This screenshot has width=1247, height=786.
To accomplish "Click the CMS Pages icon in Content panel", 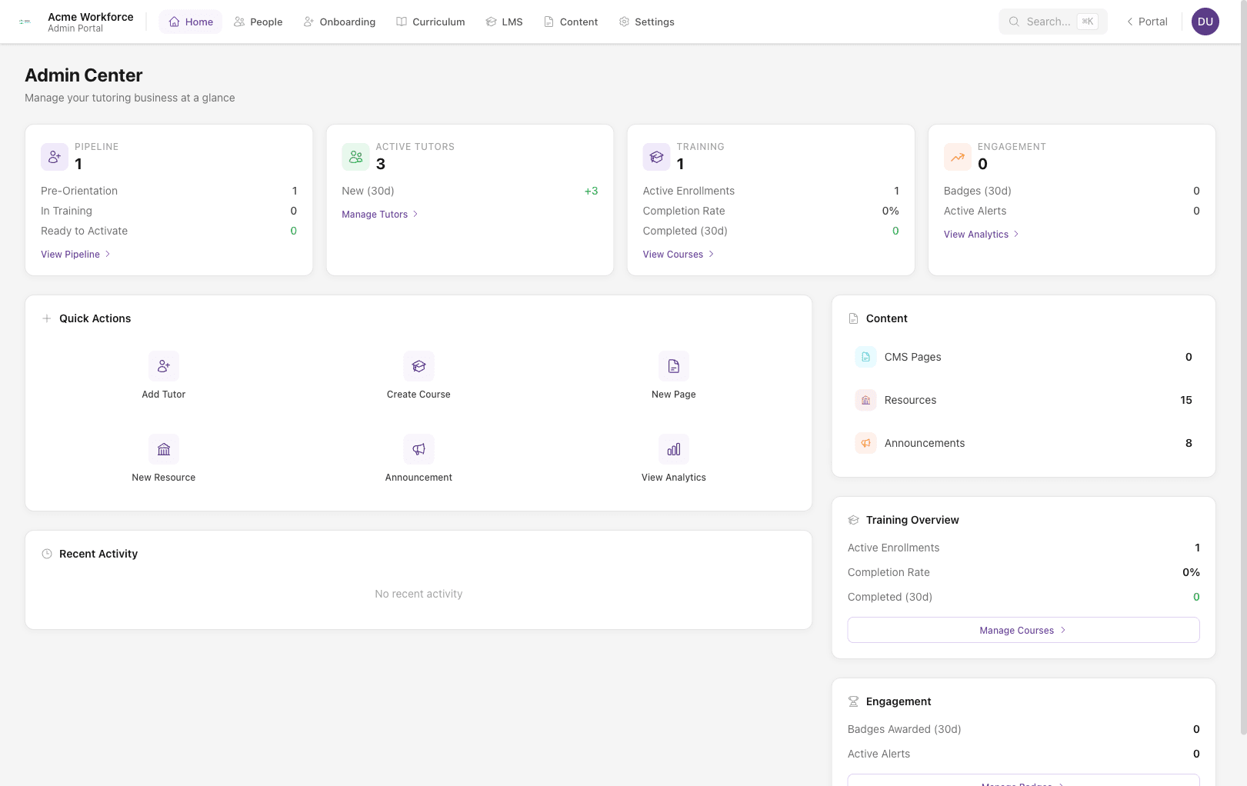I will pos(865,357).
